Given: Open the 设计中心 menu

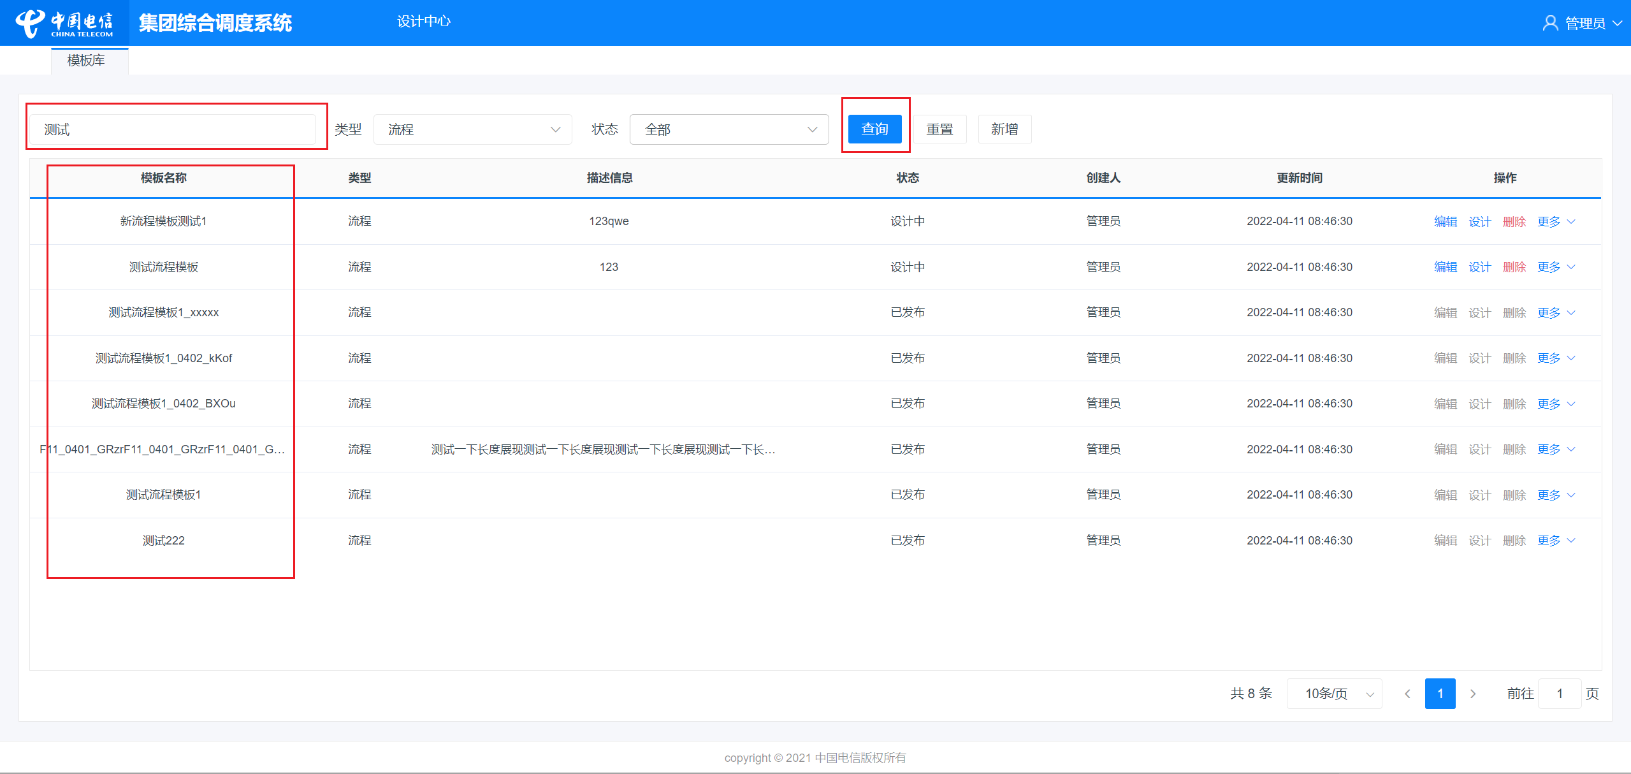Looking at the screenshot, I should [x=423, y=22].
